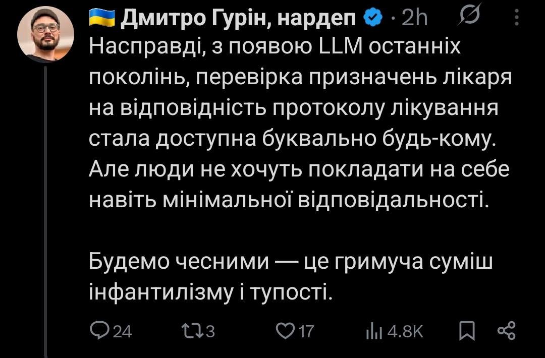Open view analytics bar chart icon
545x358 pixels.
click(x=373, y=331)
